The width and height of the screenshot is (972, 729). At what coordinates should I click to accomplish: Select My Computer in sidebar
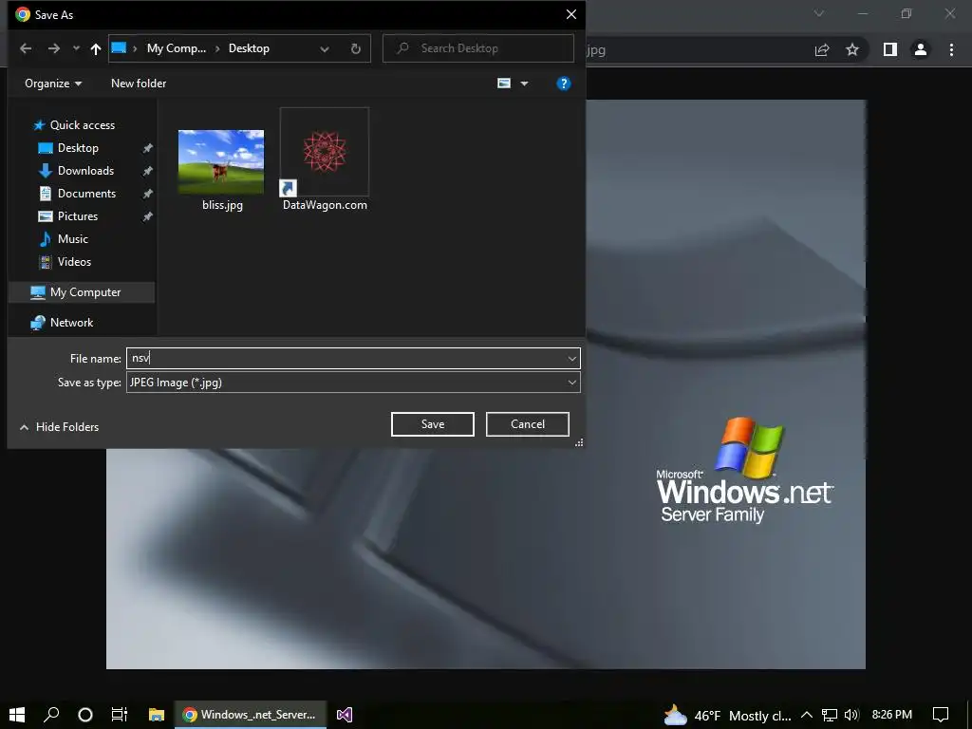point(82,292)
